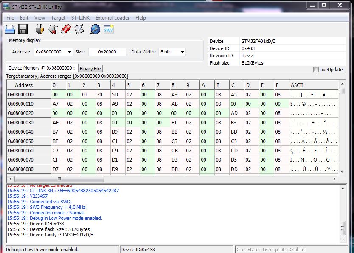
Task: Select address row 0x08000080
Action: 29,169
